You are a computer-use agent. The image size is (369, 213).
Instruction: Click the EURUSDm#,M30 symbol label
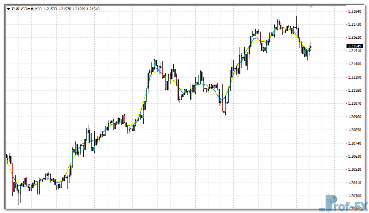(x=27, y=9)
